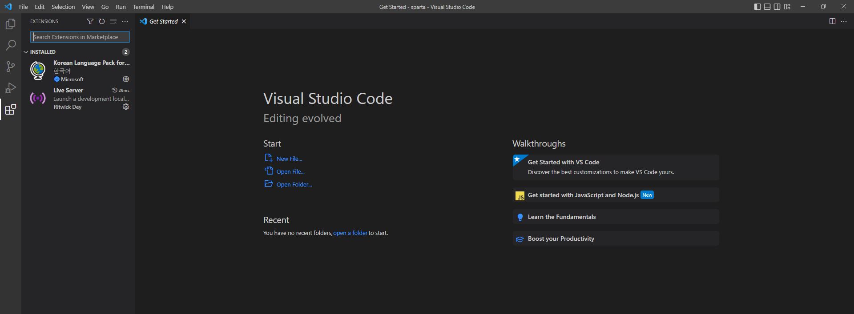The image size is (854, 314).
Task: Click the Open Folder icon under Start
Action: 269,184
